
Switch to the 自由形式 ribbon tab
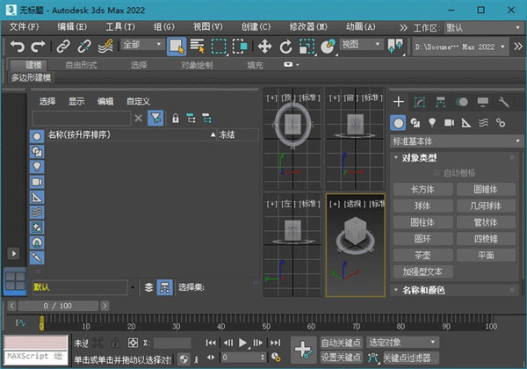(81, 65)
